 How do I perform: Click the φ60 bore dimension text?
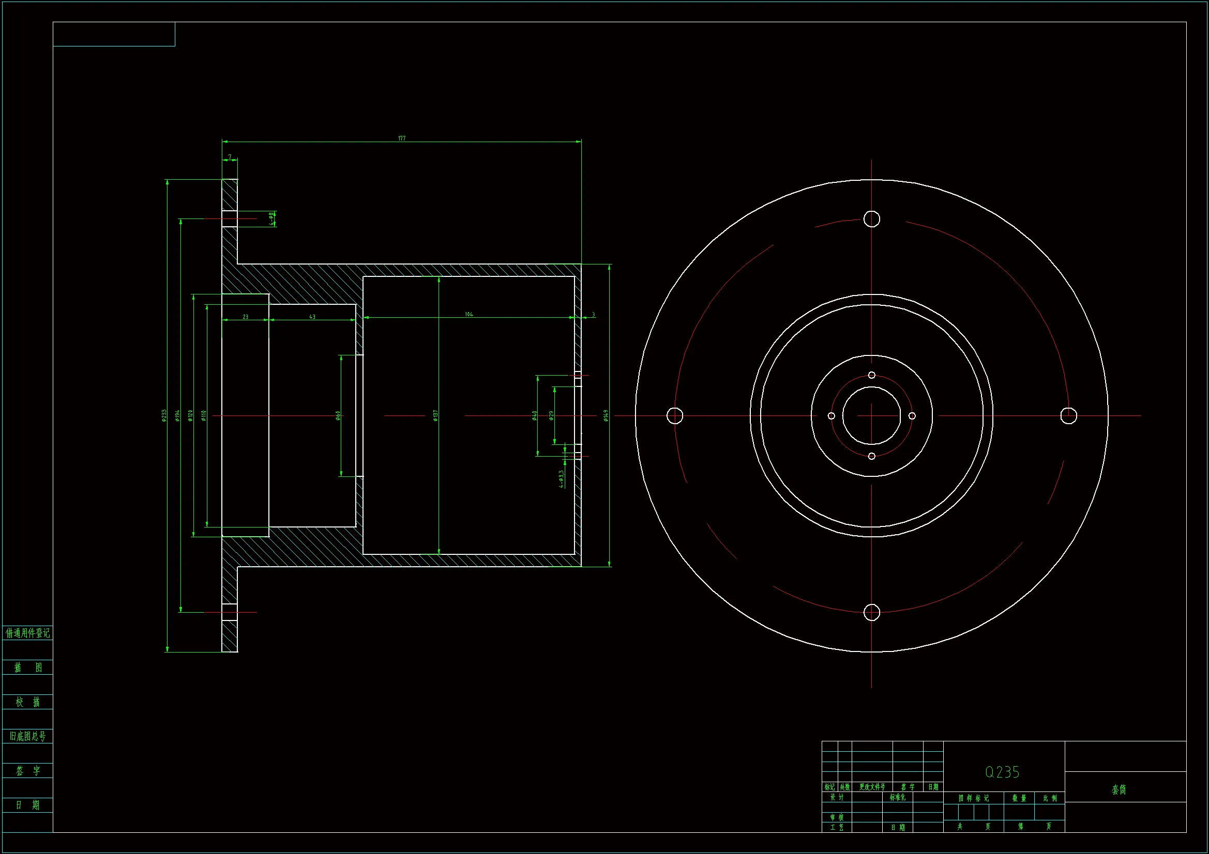[338, 416]
